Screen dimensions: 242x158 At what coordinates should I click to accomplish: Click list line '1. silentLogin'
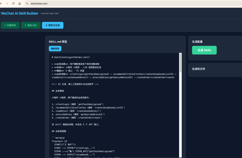click(78, 104)
